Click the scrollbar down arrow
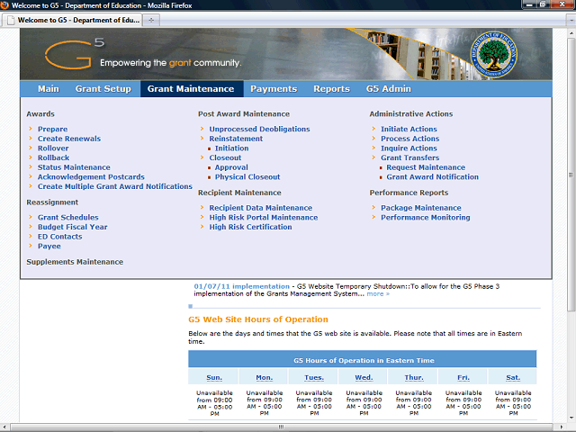 tap(571, 427)
